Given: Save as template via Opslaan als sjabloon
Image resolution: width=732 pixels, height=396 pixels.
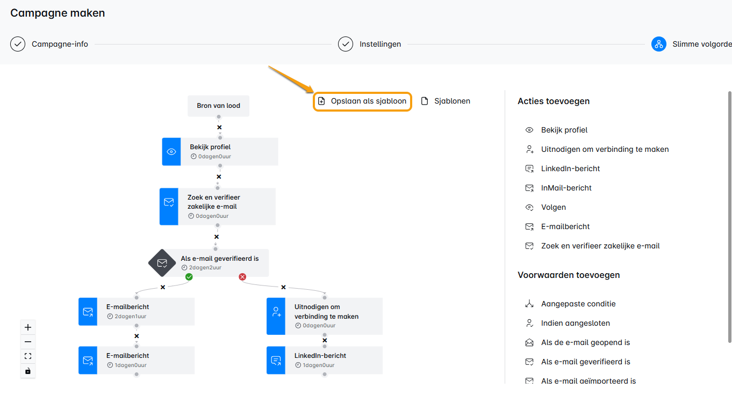Looking at the screenshot, I should click(363, 101).
